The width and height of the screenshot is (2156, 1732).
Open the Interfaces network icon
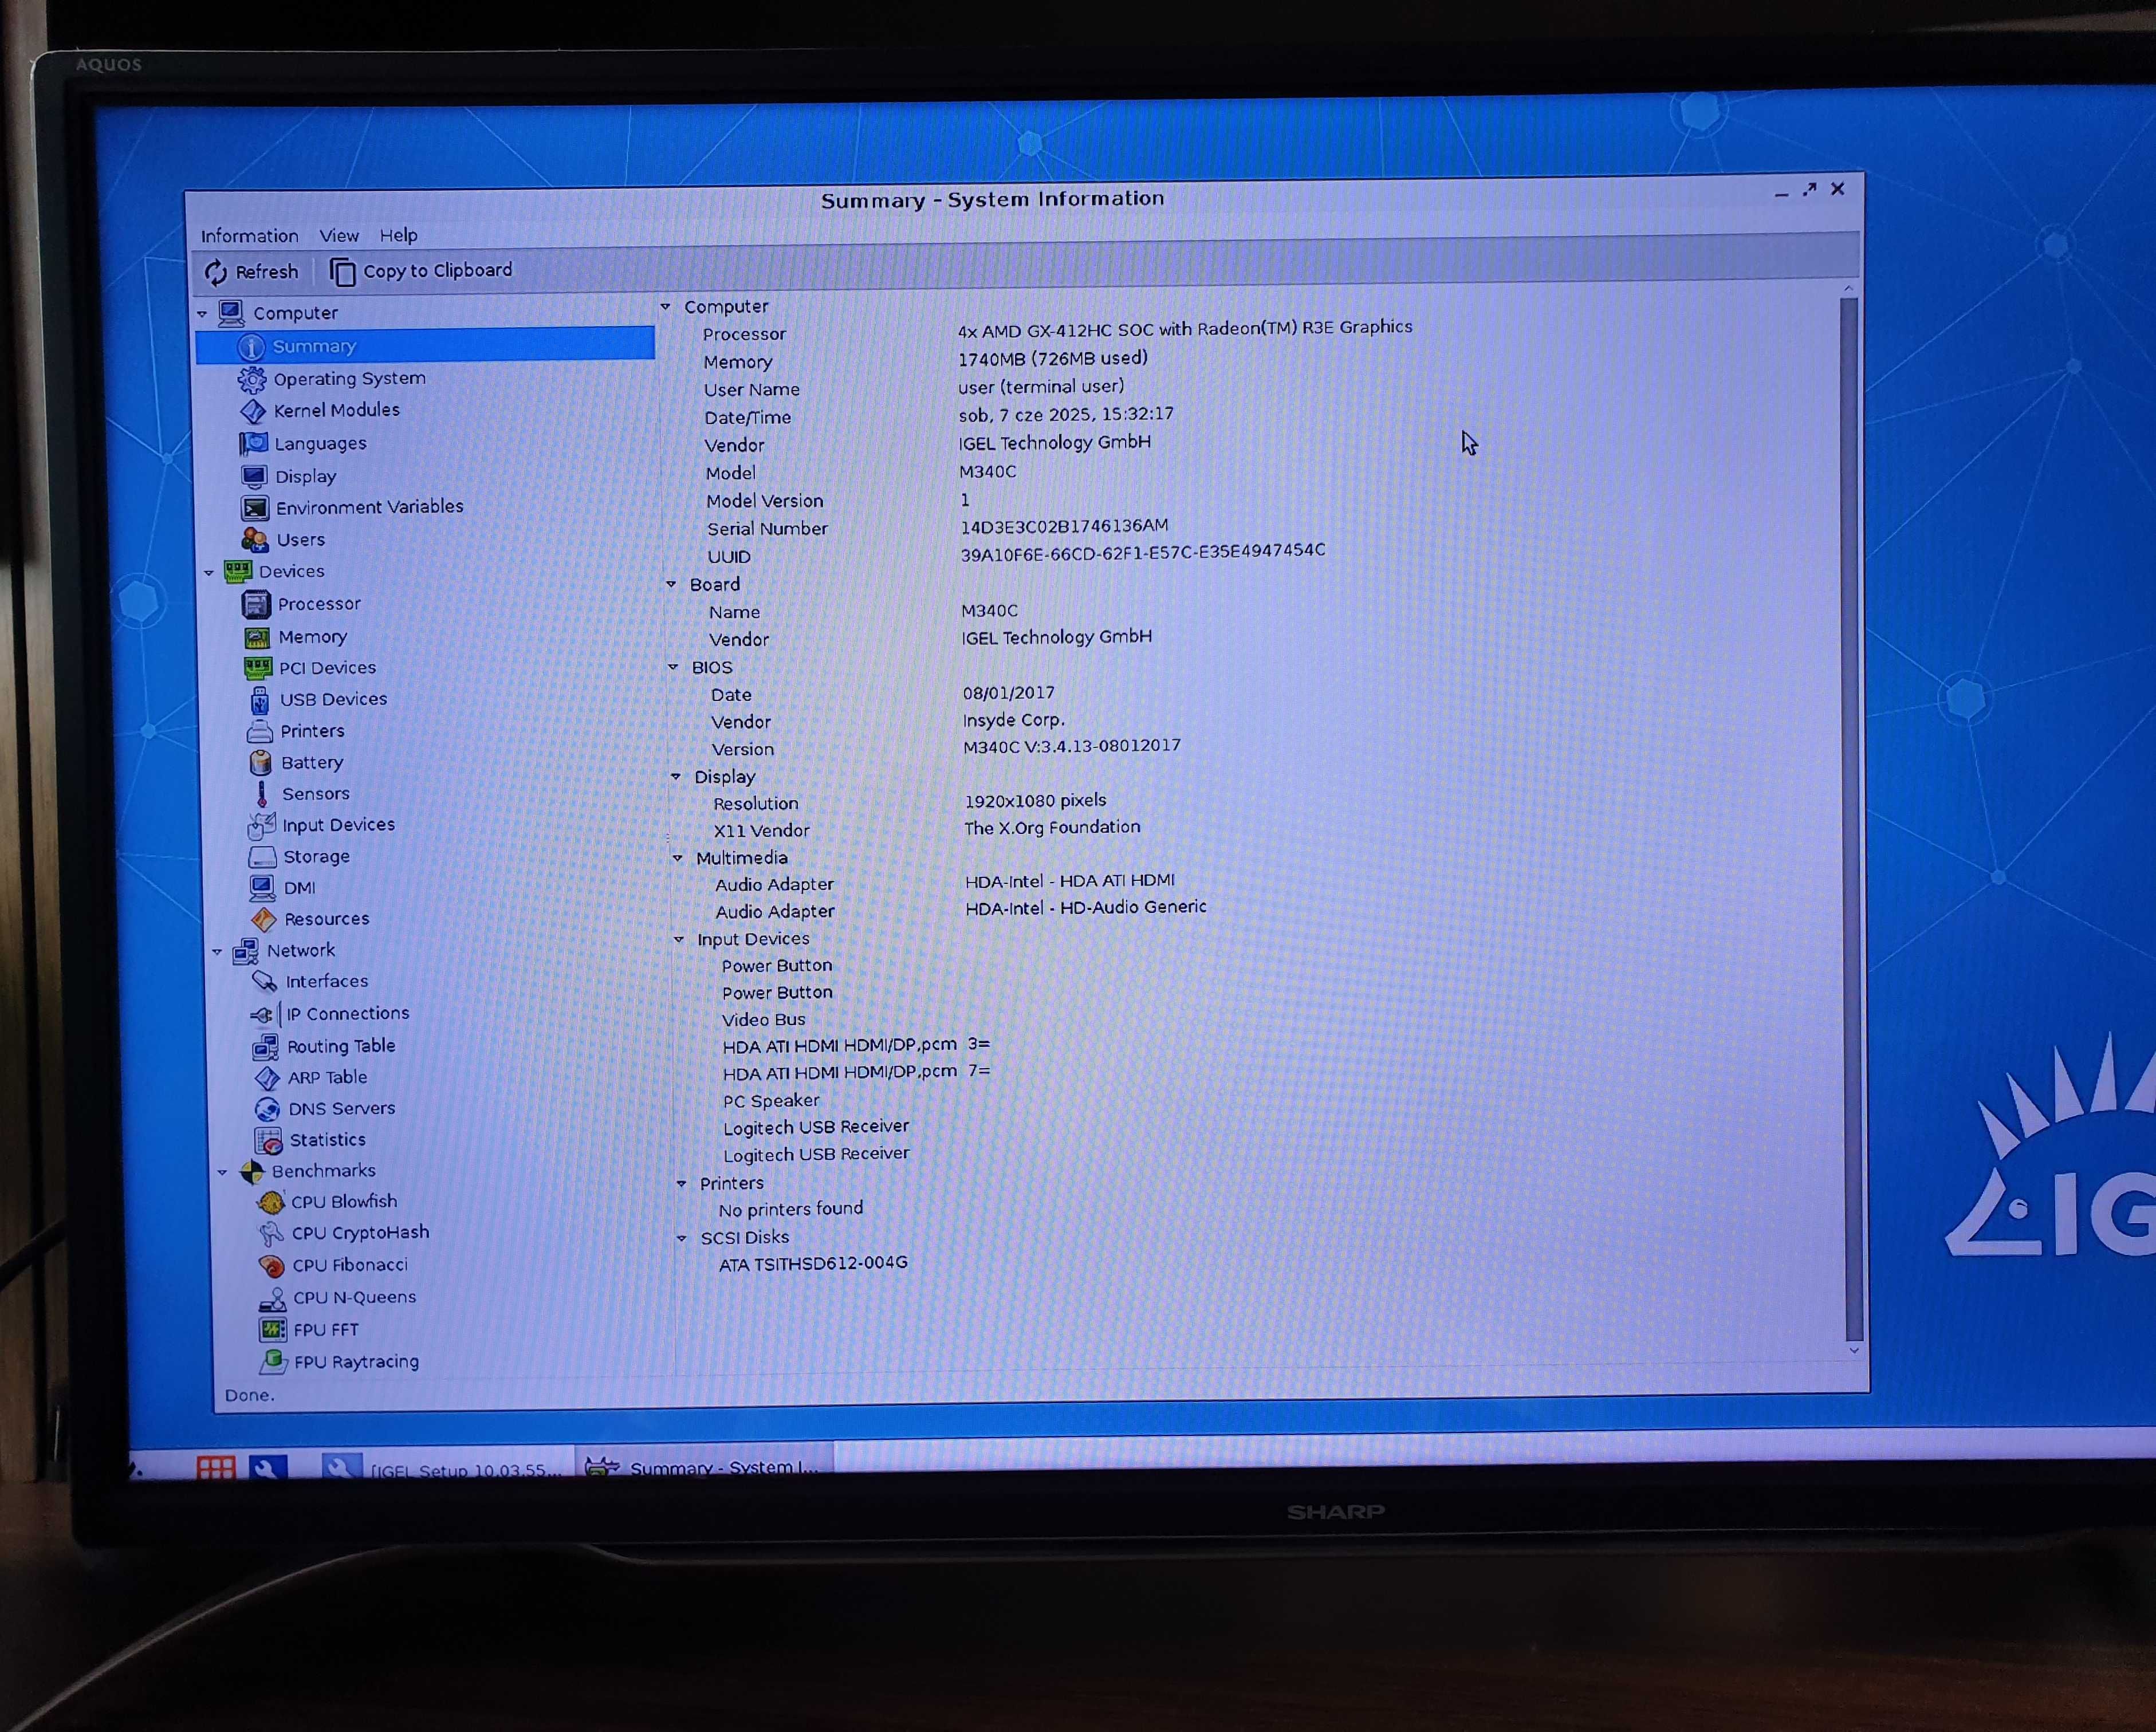pos(265,981)
